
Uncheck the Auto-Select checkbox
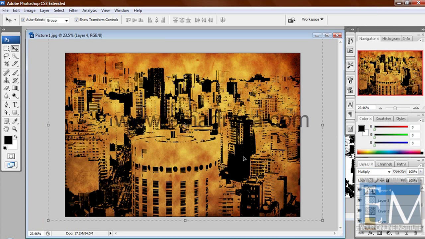point(23,20)
